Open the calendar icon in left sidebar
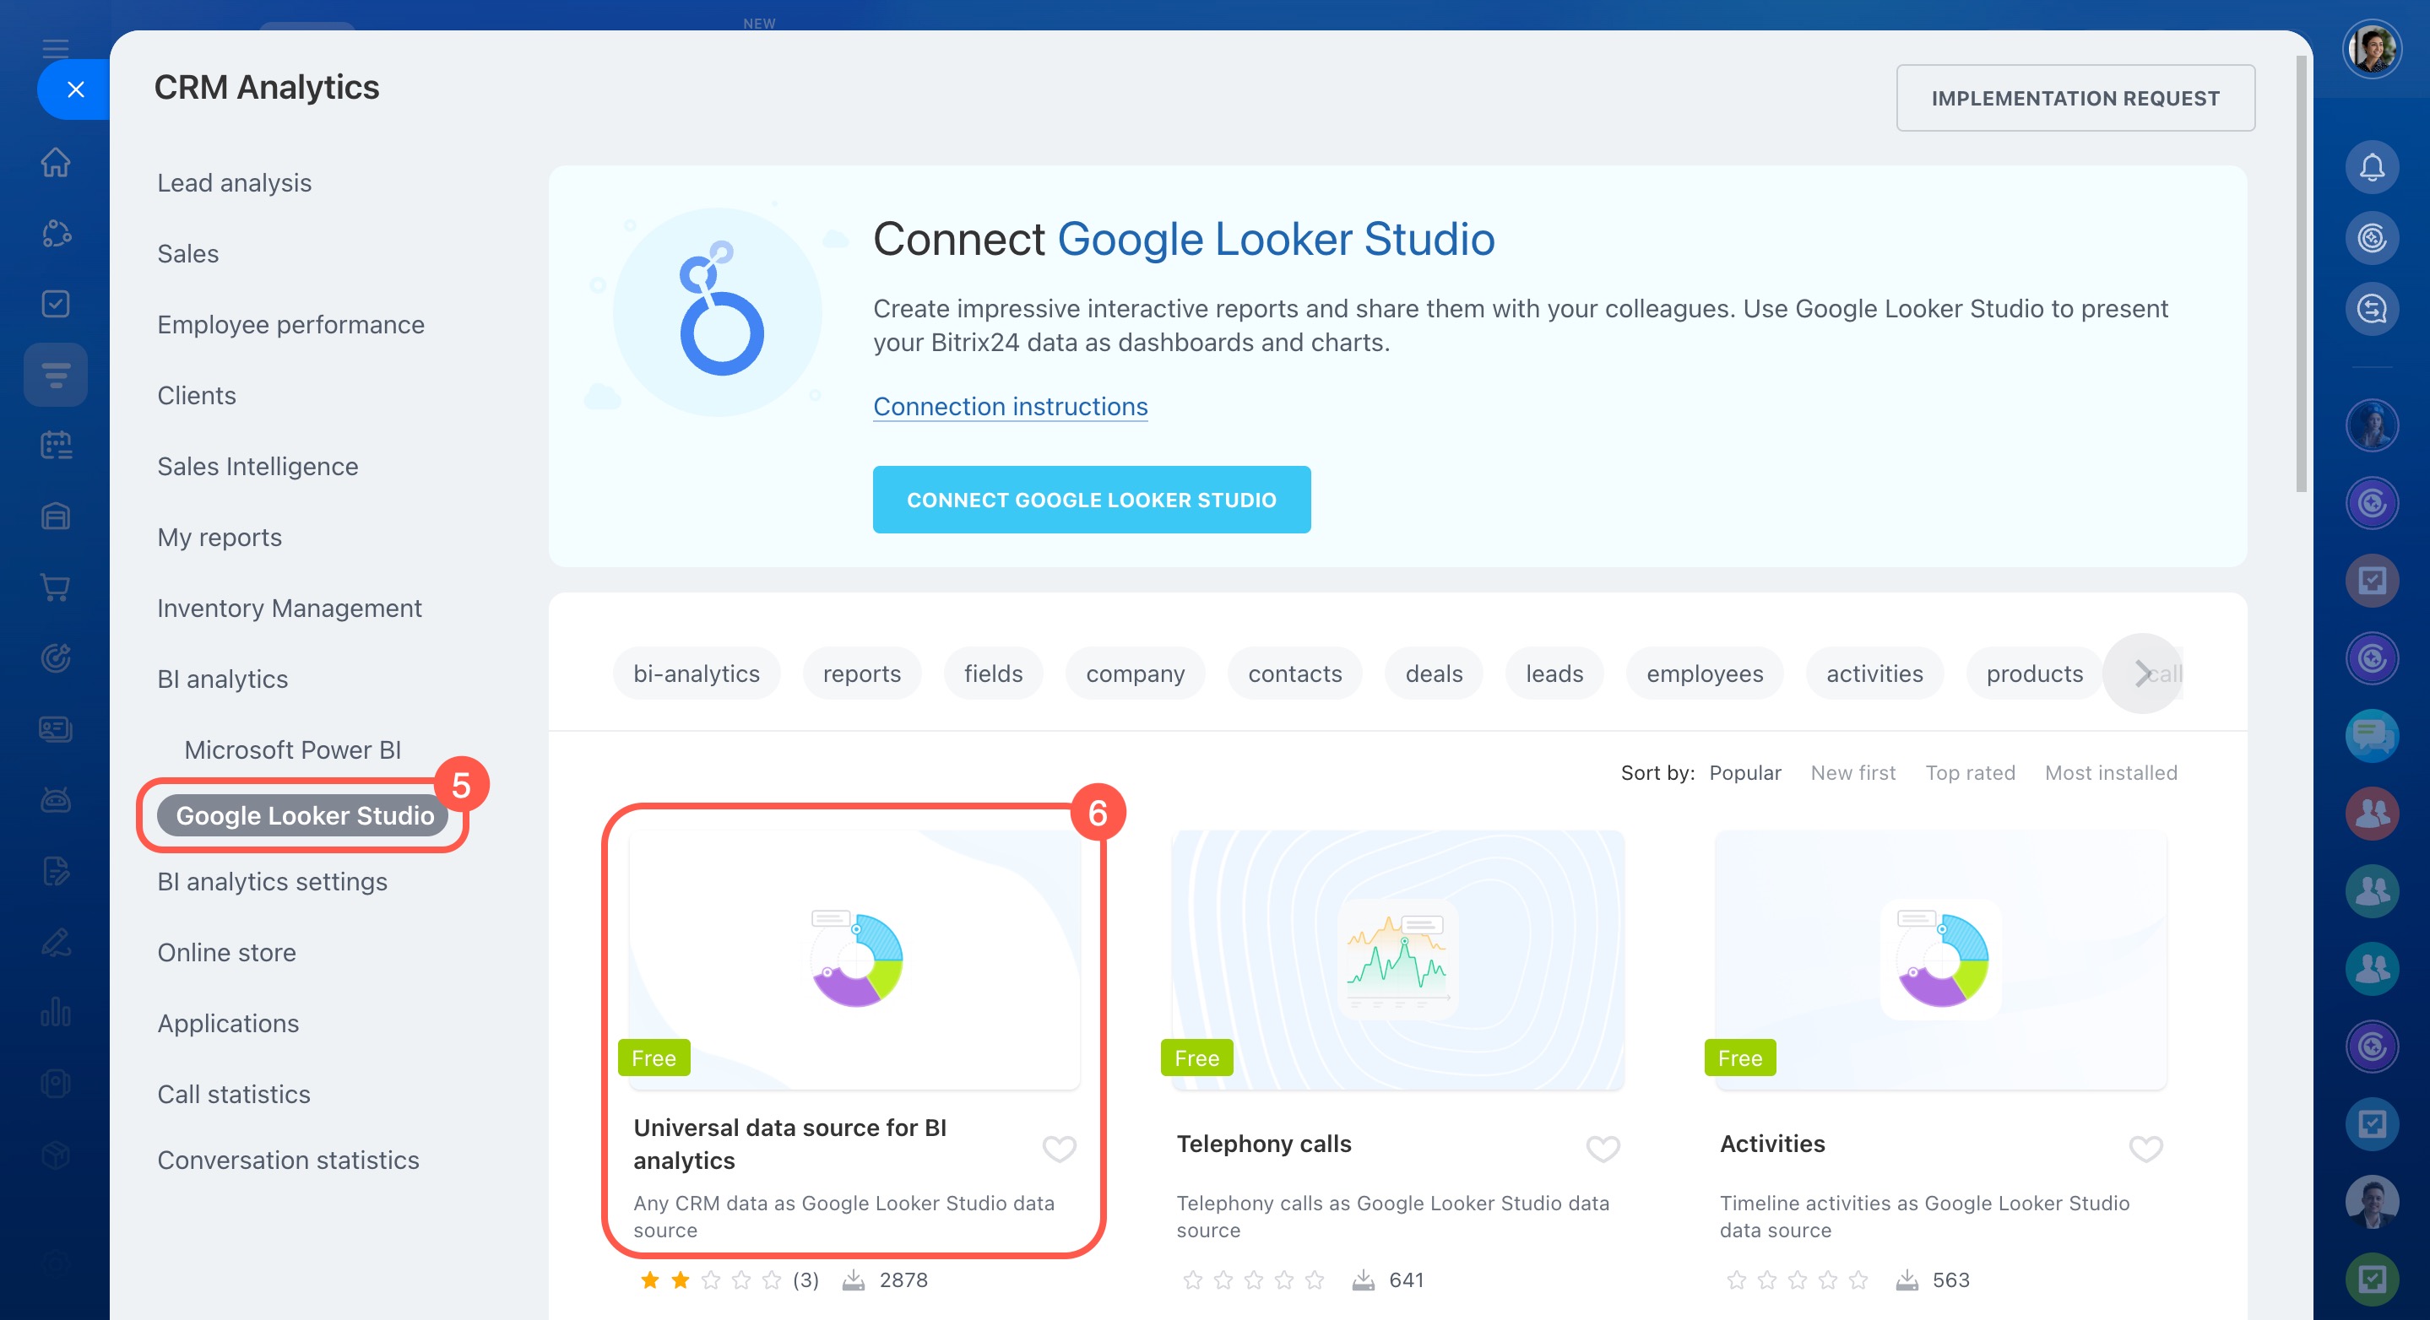The image size is (2430, 1320). pos(56,445)
